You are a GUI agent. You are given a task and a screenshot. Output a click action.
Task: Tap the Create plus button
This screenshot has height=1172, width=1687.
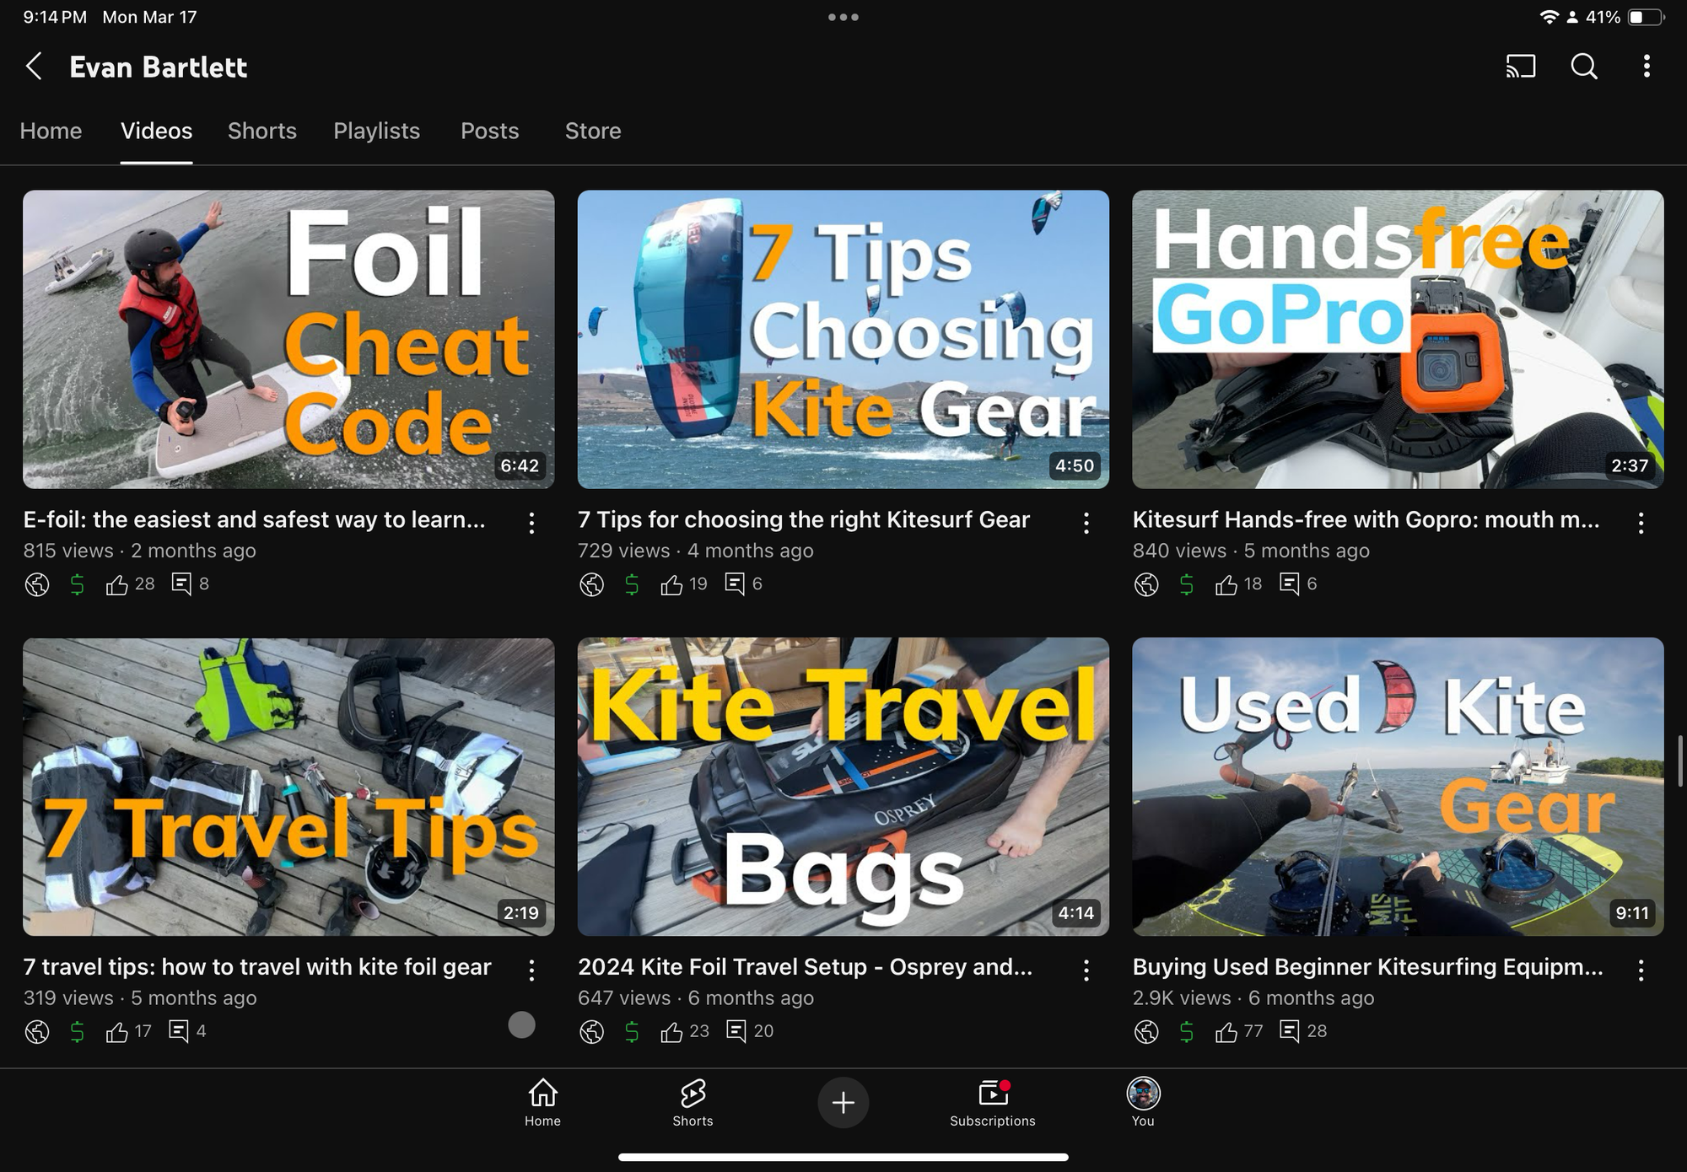coord(843,1102)
